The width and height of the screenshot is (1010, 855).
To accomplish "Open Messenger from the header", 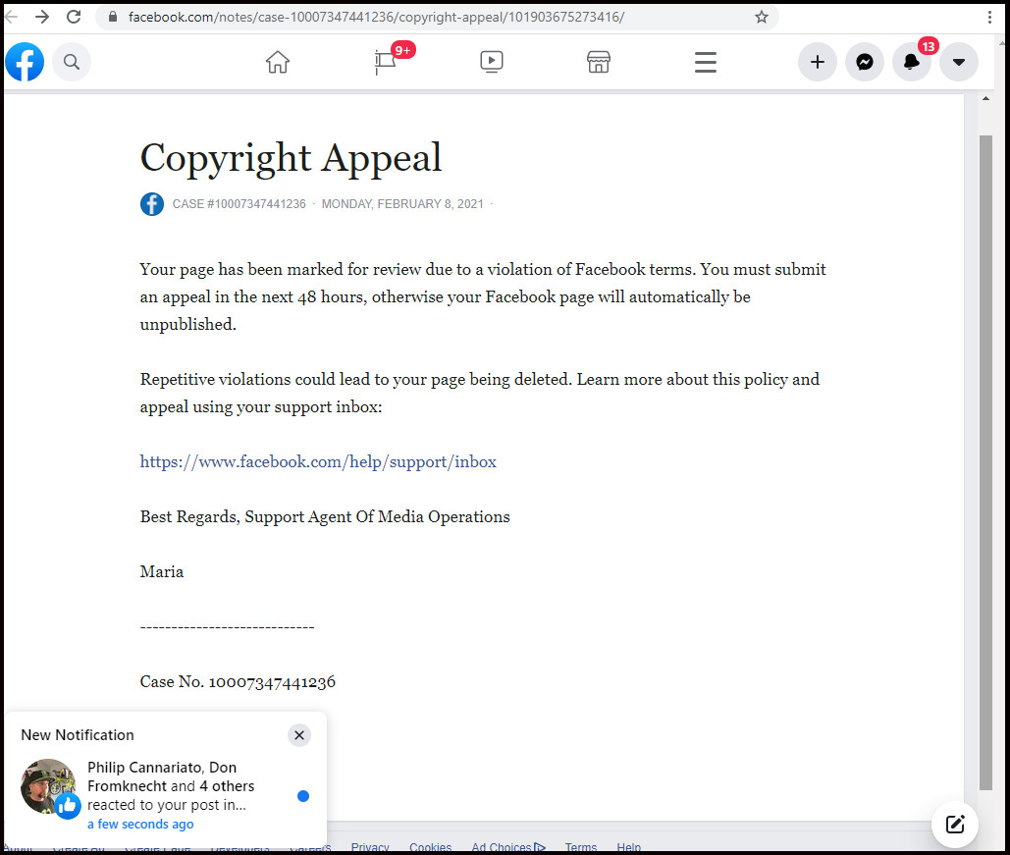I will click(864, 62).
